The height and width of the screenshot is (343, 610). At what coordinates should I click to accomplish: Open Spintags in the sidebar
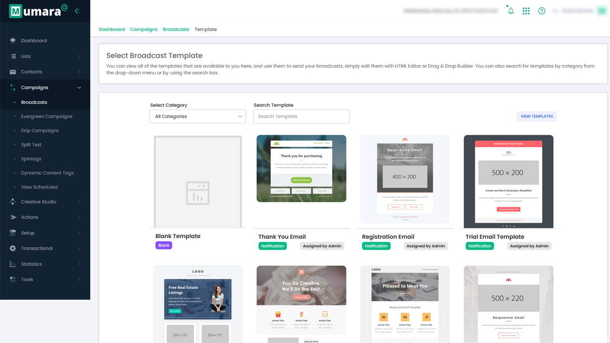(x=31, y=159)
